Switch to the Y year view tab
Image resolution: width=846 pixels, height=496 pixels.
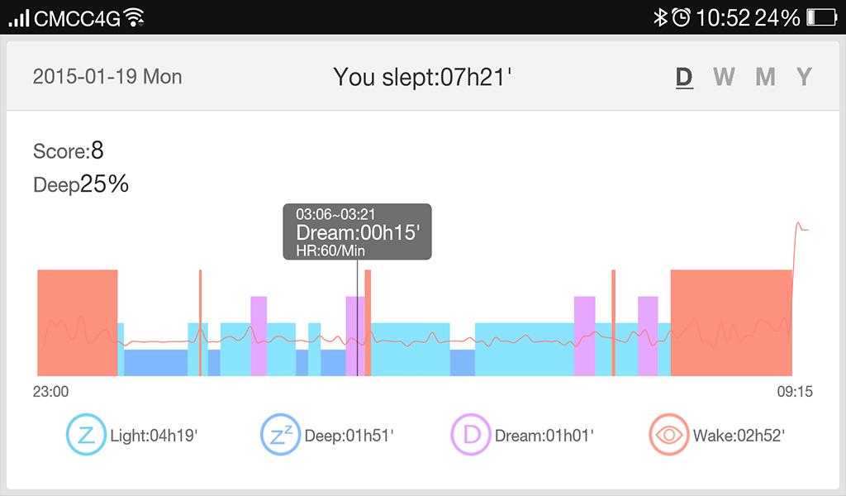[804, 77]
